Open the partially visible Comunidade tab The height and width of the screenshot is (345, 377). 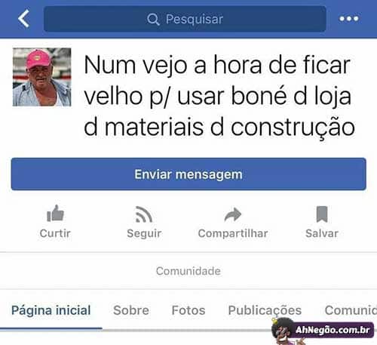(x=351, y=310)
